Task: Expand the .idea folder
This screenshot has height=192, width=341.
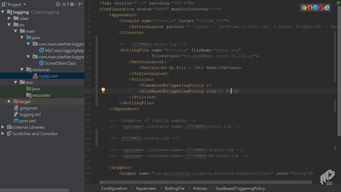Action: click(x=9, y=18)
